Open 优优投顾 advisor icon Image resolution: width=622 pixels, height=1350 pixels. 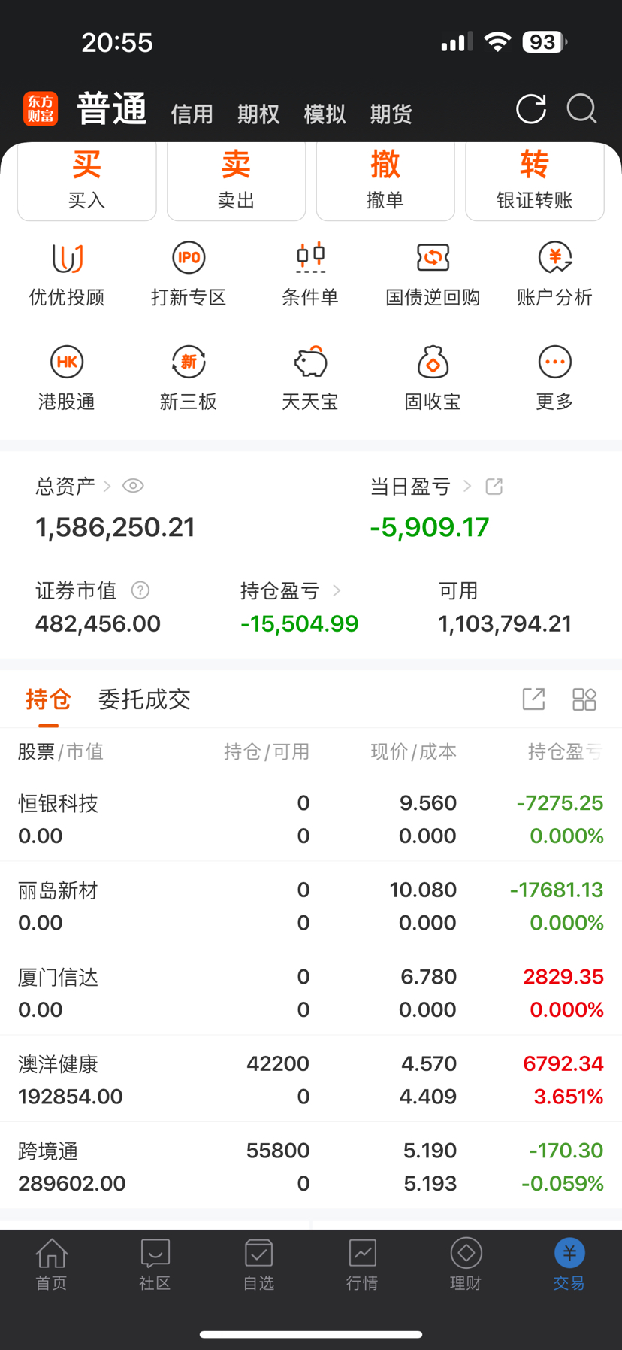[x=67, y=258]
